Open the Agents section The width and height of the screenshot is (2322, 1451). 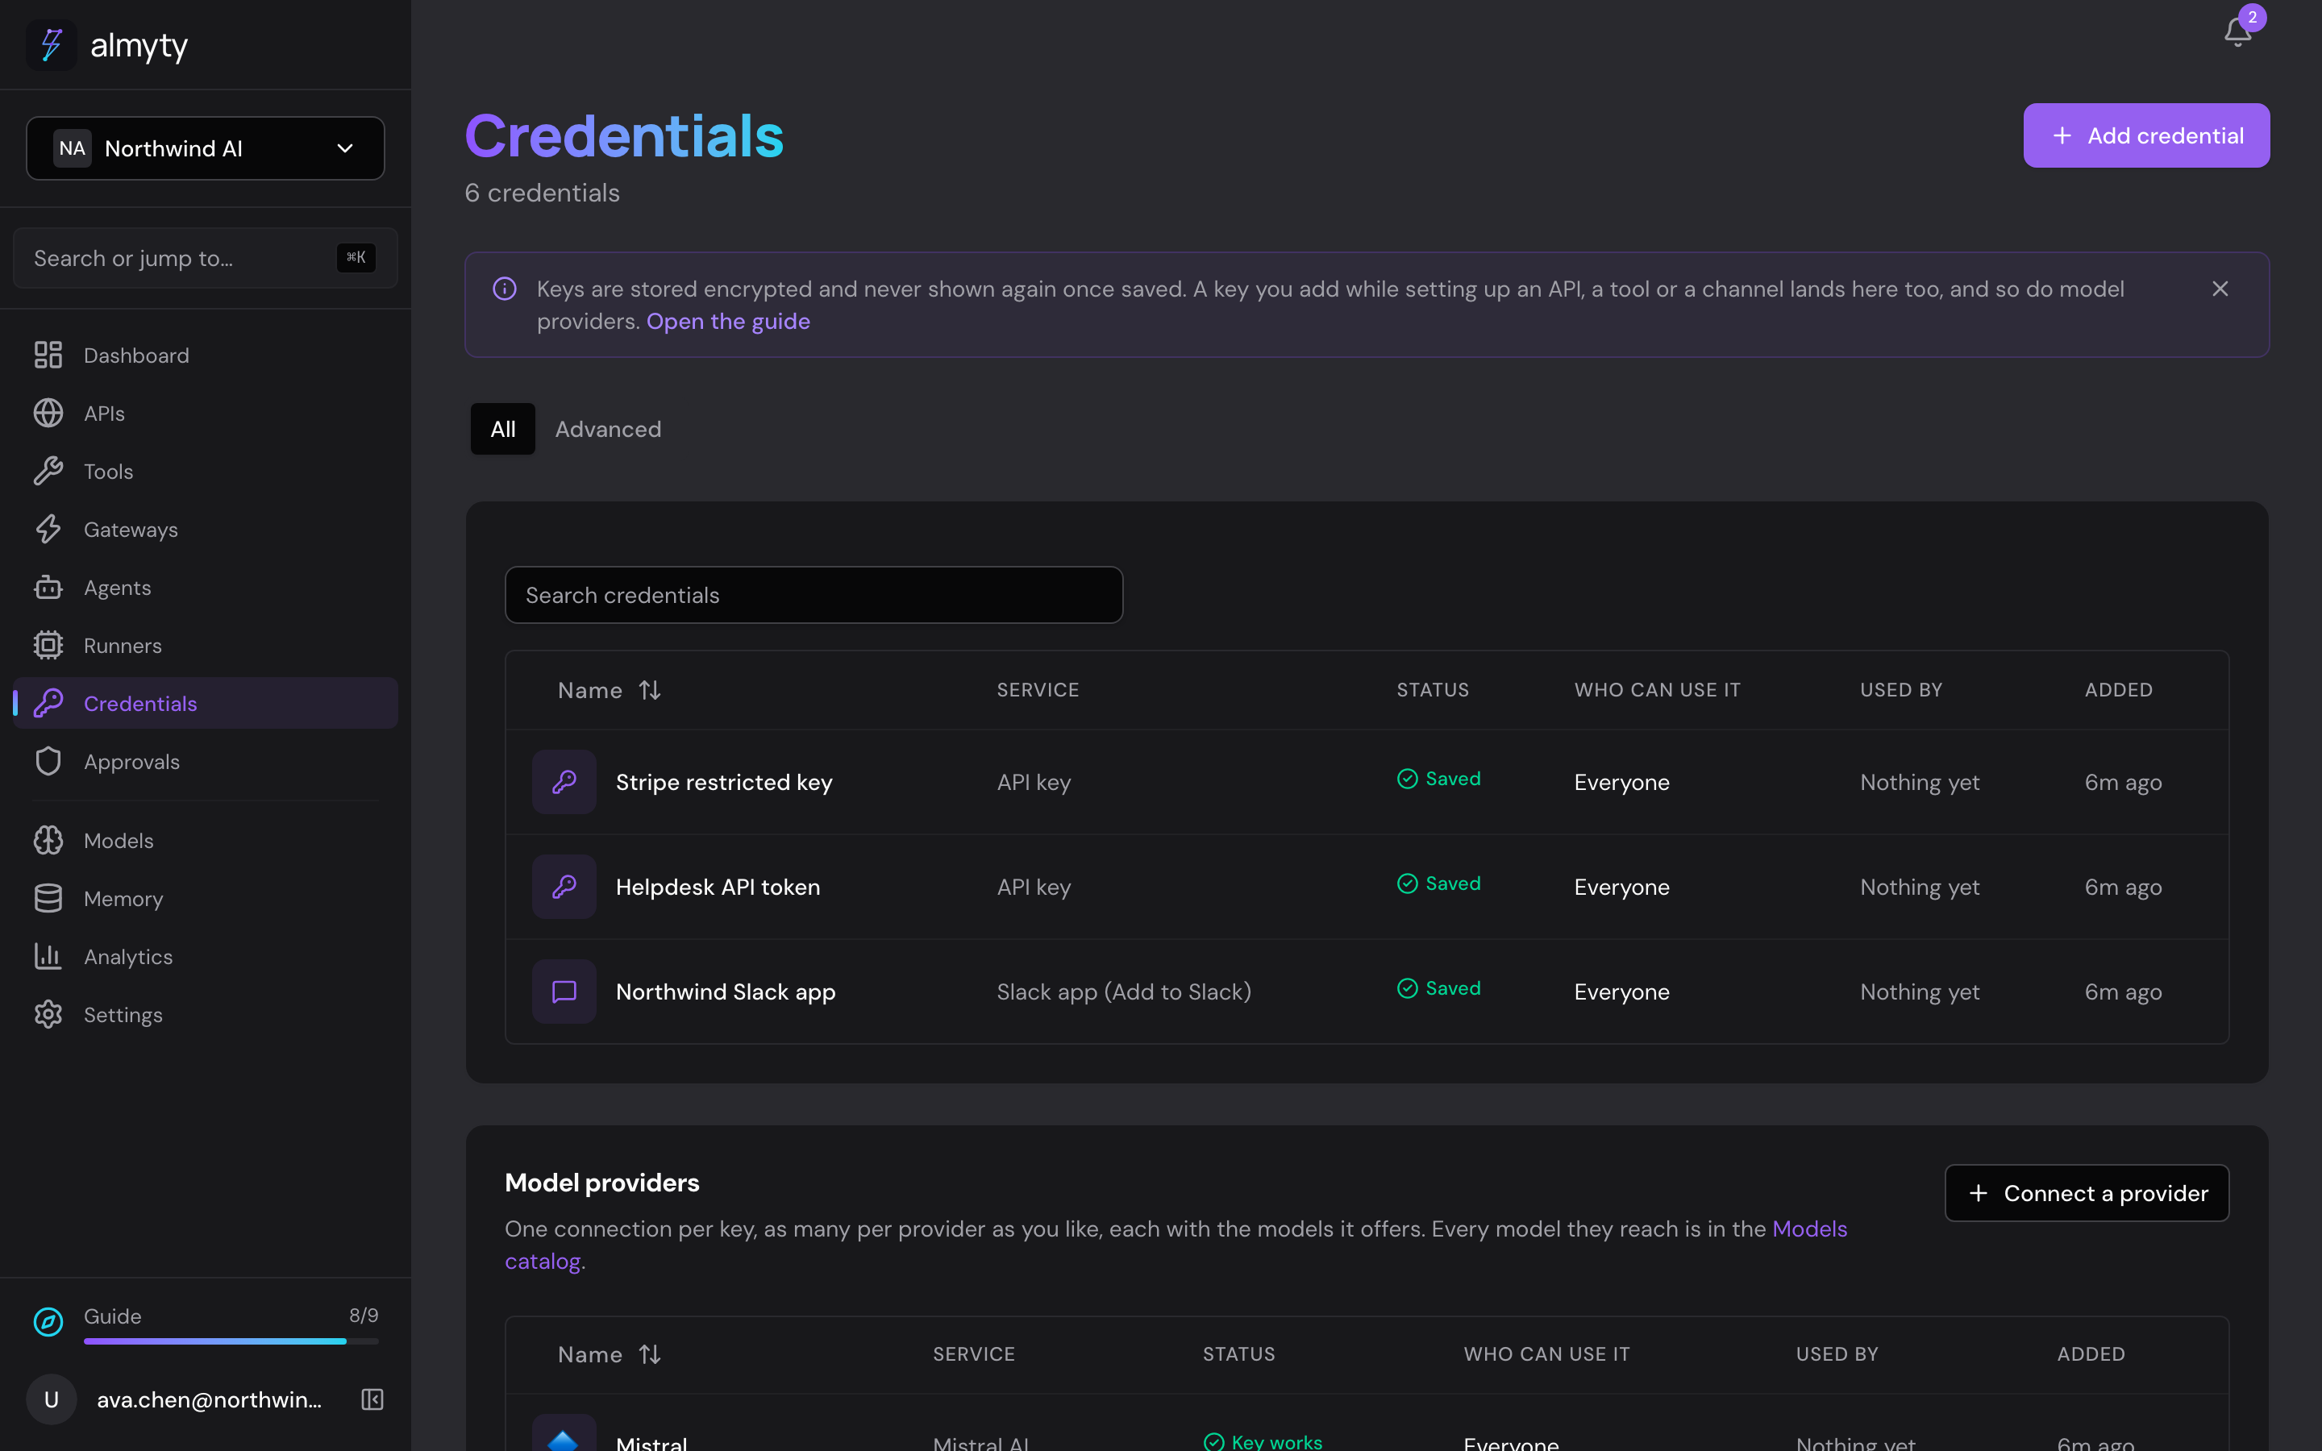(206, 588)
